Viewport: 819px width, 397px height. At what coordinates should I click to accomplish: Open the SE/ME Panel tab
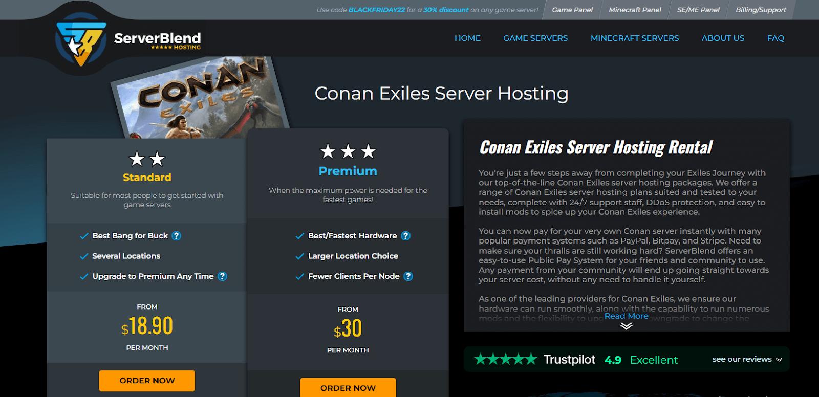[698, 10]
